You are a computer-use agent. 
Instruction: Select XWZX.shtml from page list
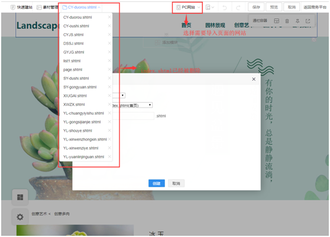[x=74, y=105]
